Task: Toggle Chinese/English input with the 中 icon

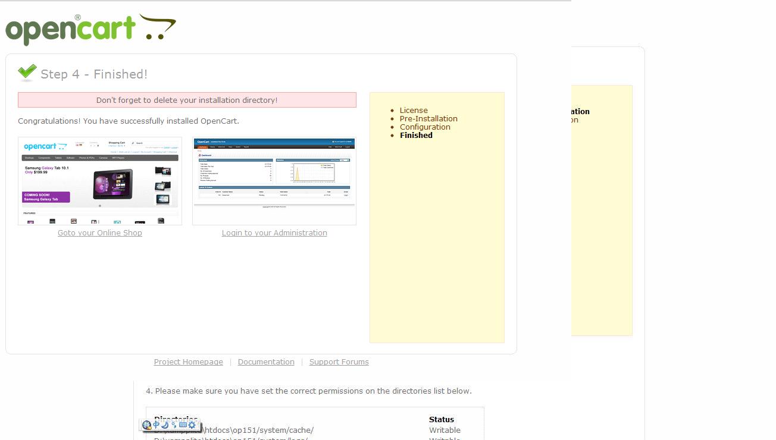Action: pos(155,425)
